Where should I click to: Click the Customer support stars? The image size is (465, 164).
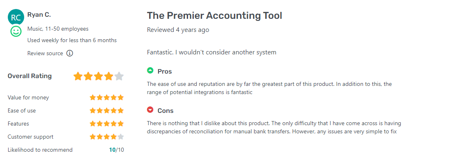(107, 137)
